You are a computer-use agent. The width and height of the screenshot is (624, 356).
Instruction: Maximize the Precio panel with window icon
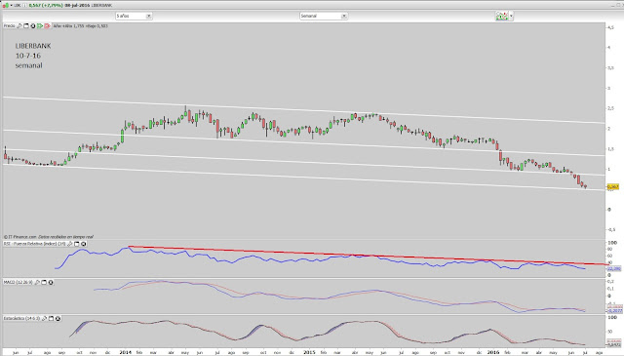[x=26, y=26]
